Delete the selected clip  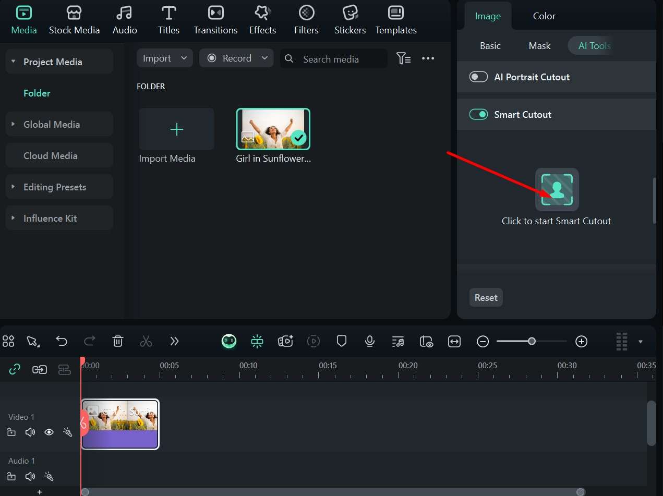[x=118, y=341]
